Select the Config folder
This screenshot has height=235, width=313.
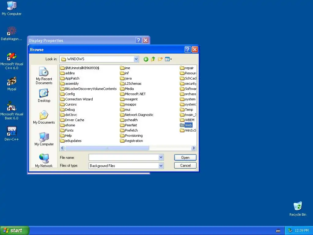pyautogui.click(x=68, y=94)
